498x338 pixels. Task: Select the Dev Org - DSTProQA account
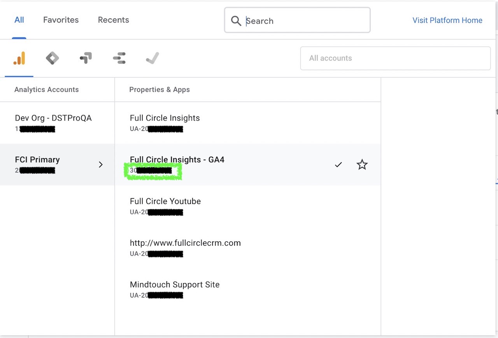coord(58,123)
